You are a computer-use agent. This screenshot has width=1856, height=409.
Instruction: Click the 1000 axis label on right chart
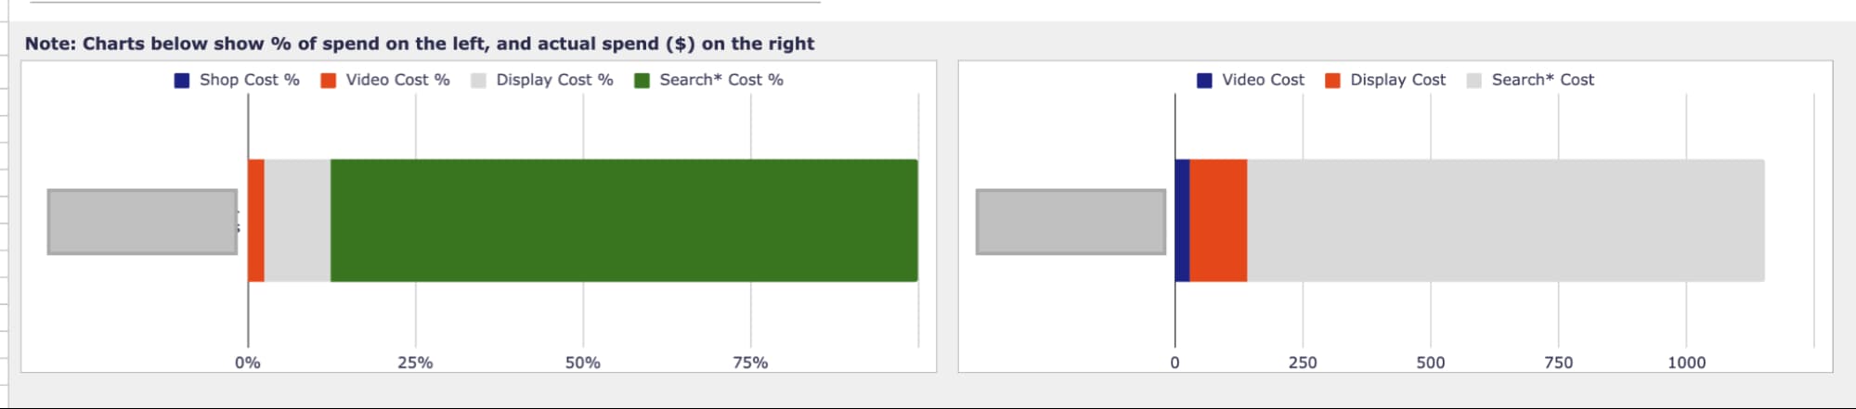pyautogui.click(x=1686, y=363)
